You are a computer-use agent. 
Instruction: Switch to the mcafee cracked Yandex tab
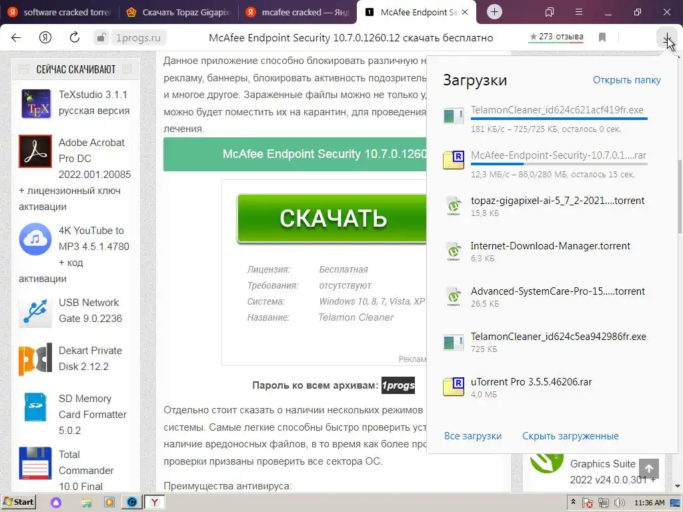[x=297, y=12]
